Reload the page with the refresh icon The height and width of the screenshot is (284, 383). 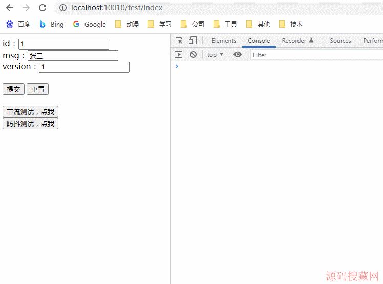[42, 8]
